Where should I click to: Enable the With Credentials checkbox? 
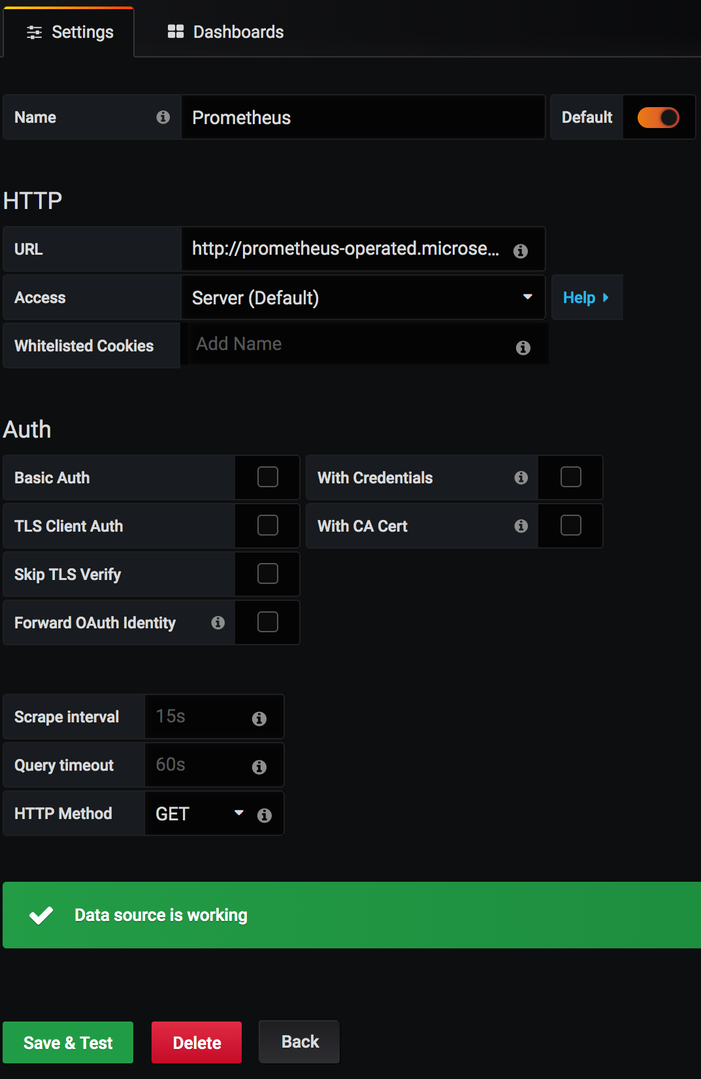[x=571, y=477]
